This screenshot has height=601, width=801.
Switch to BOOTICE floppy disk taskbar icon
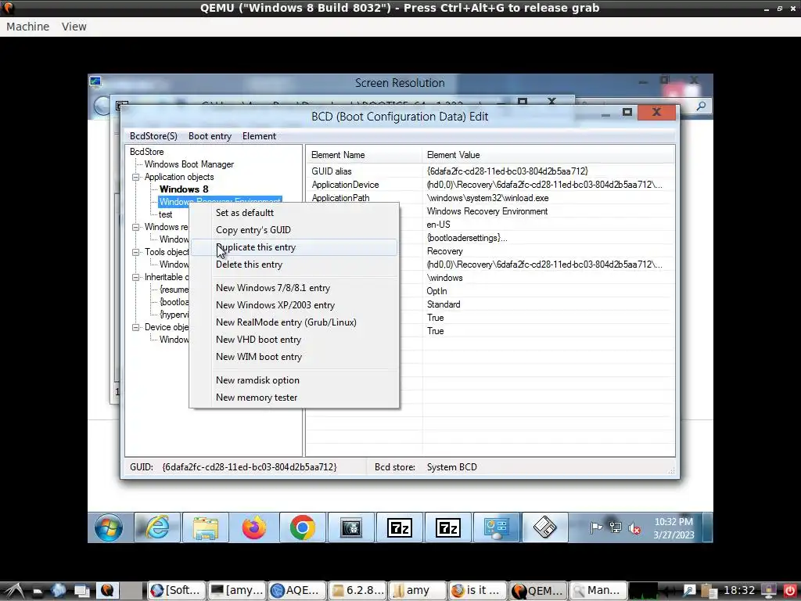[544, 527]
